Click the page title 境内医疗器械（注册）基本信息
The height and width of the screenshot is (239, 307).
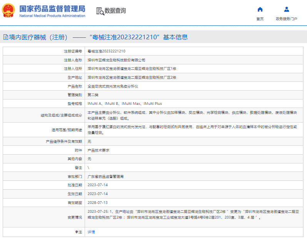98,37
